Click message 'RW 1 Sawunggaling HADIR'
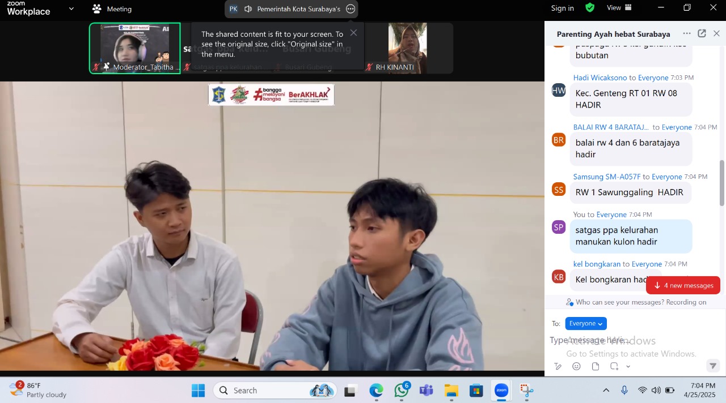Image resolution: width=726 pixels, height=403 pixels. point(630,192)
